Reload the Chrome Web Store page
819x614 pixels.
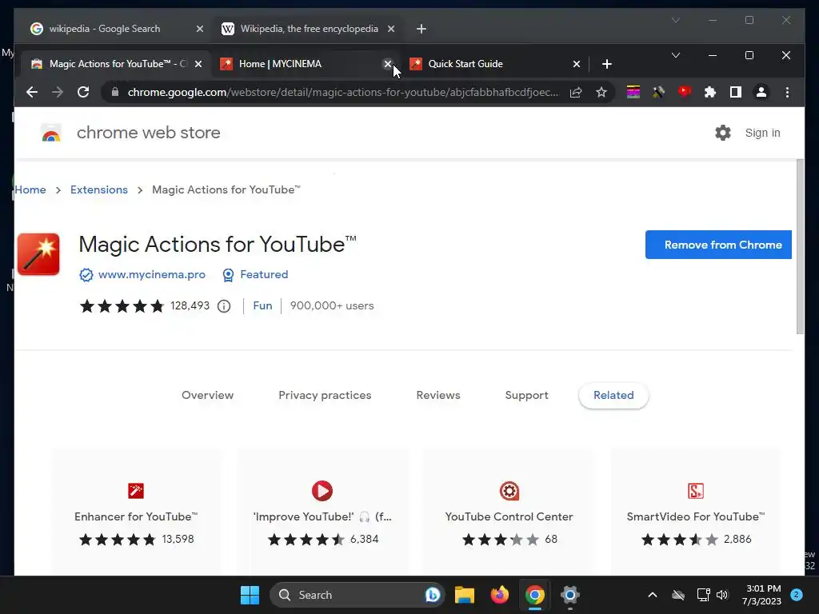tap(83, 93)
